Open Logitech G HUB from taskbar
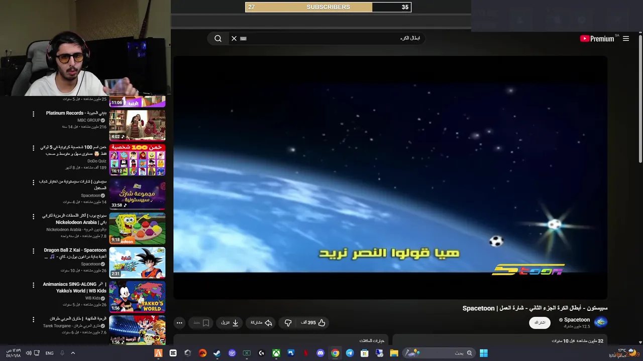 [x=261, y=353]
